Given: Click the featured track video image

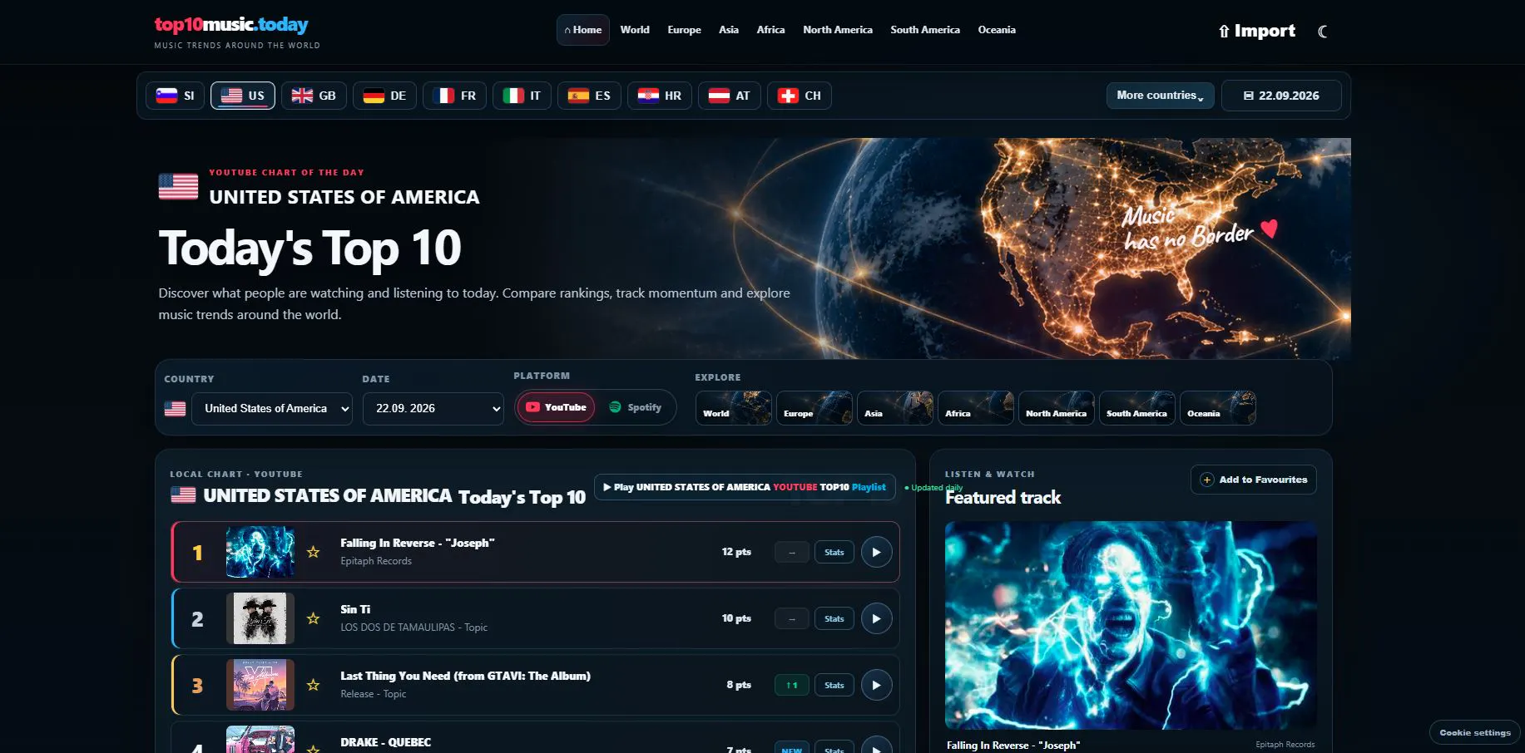Looking at the screenshot, I should (x=1131, y=625).
